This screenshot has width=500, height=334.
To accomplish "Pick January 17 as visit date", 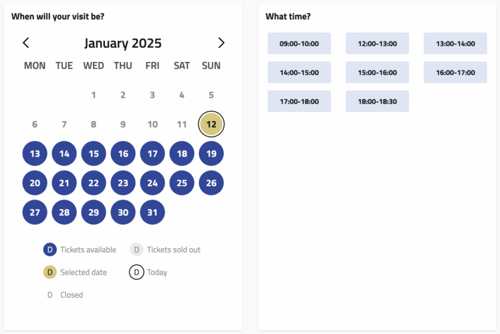I will 152,154.
